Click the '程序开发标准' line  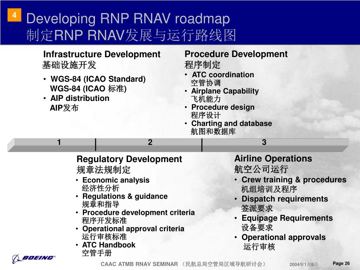pyautogui.click(x=104, y=221)
